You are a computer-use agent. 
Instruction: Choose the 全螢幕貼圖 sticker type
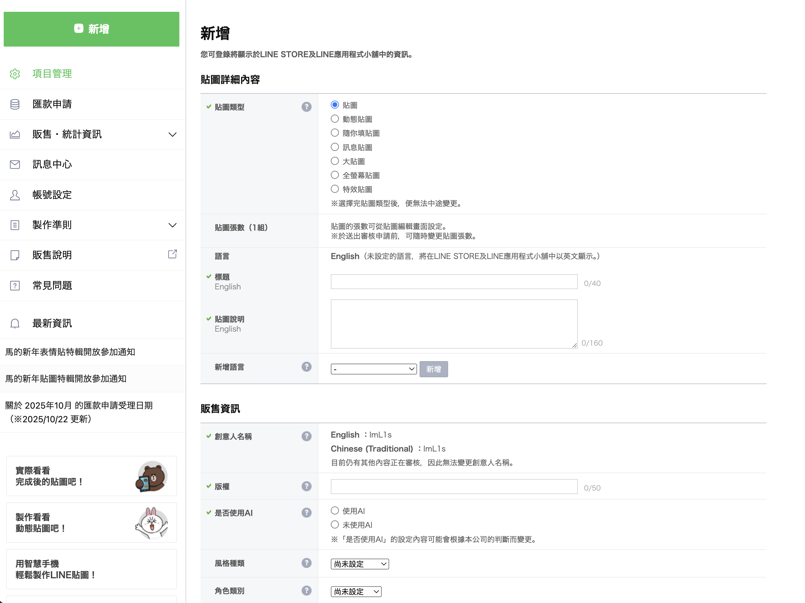335,175
